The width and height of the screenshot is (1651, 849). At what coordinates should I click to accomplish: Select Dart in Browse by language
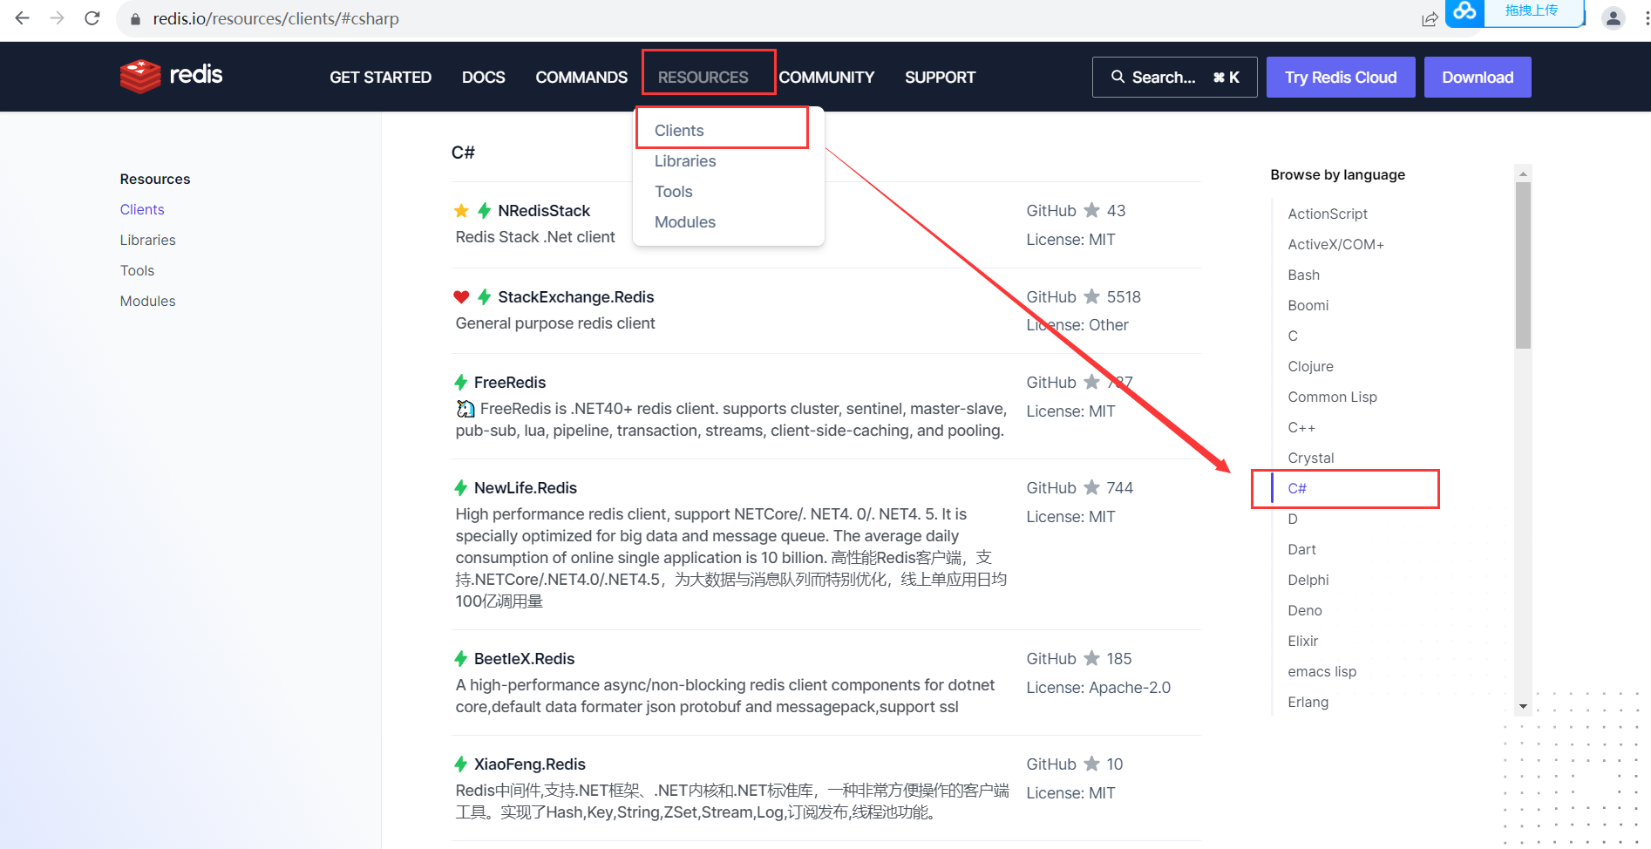point(1302,549)
